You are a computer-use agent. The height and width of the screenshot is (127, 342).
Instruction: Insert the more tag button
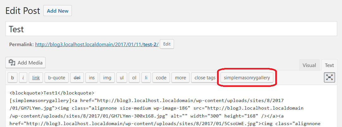pyautogui.click(x=180, y=77)
